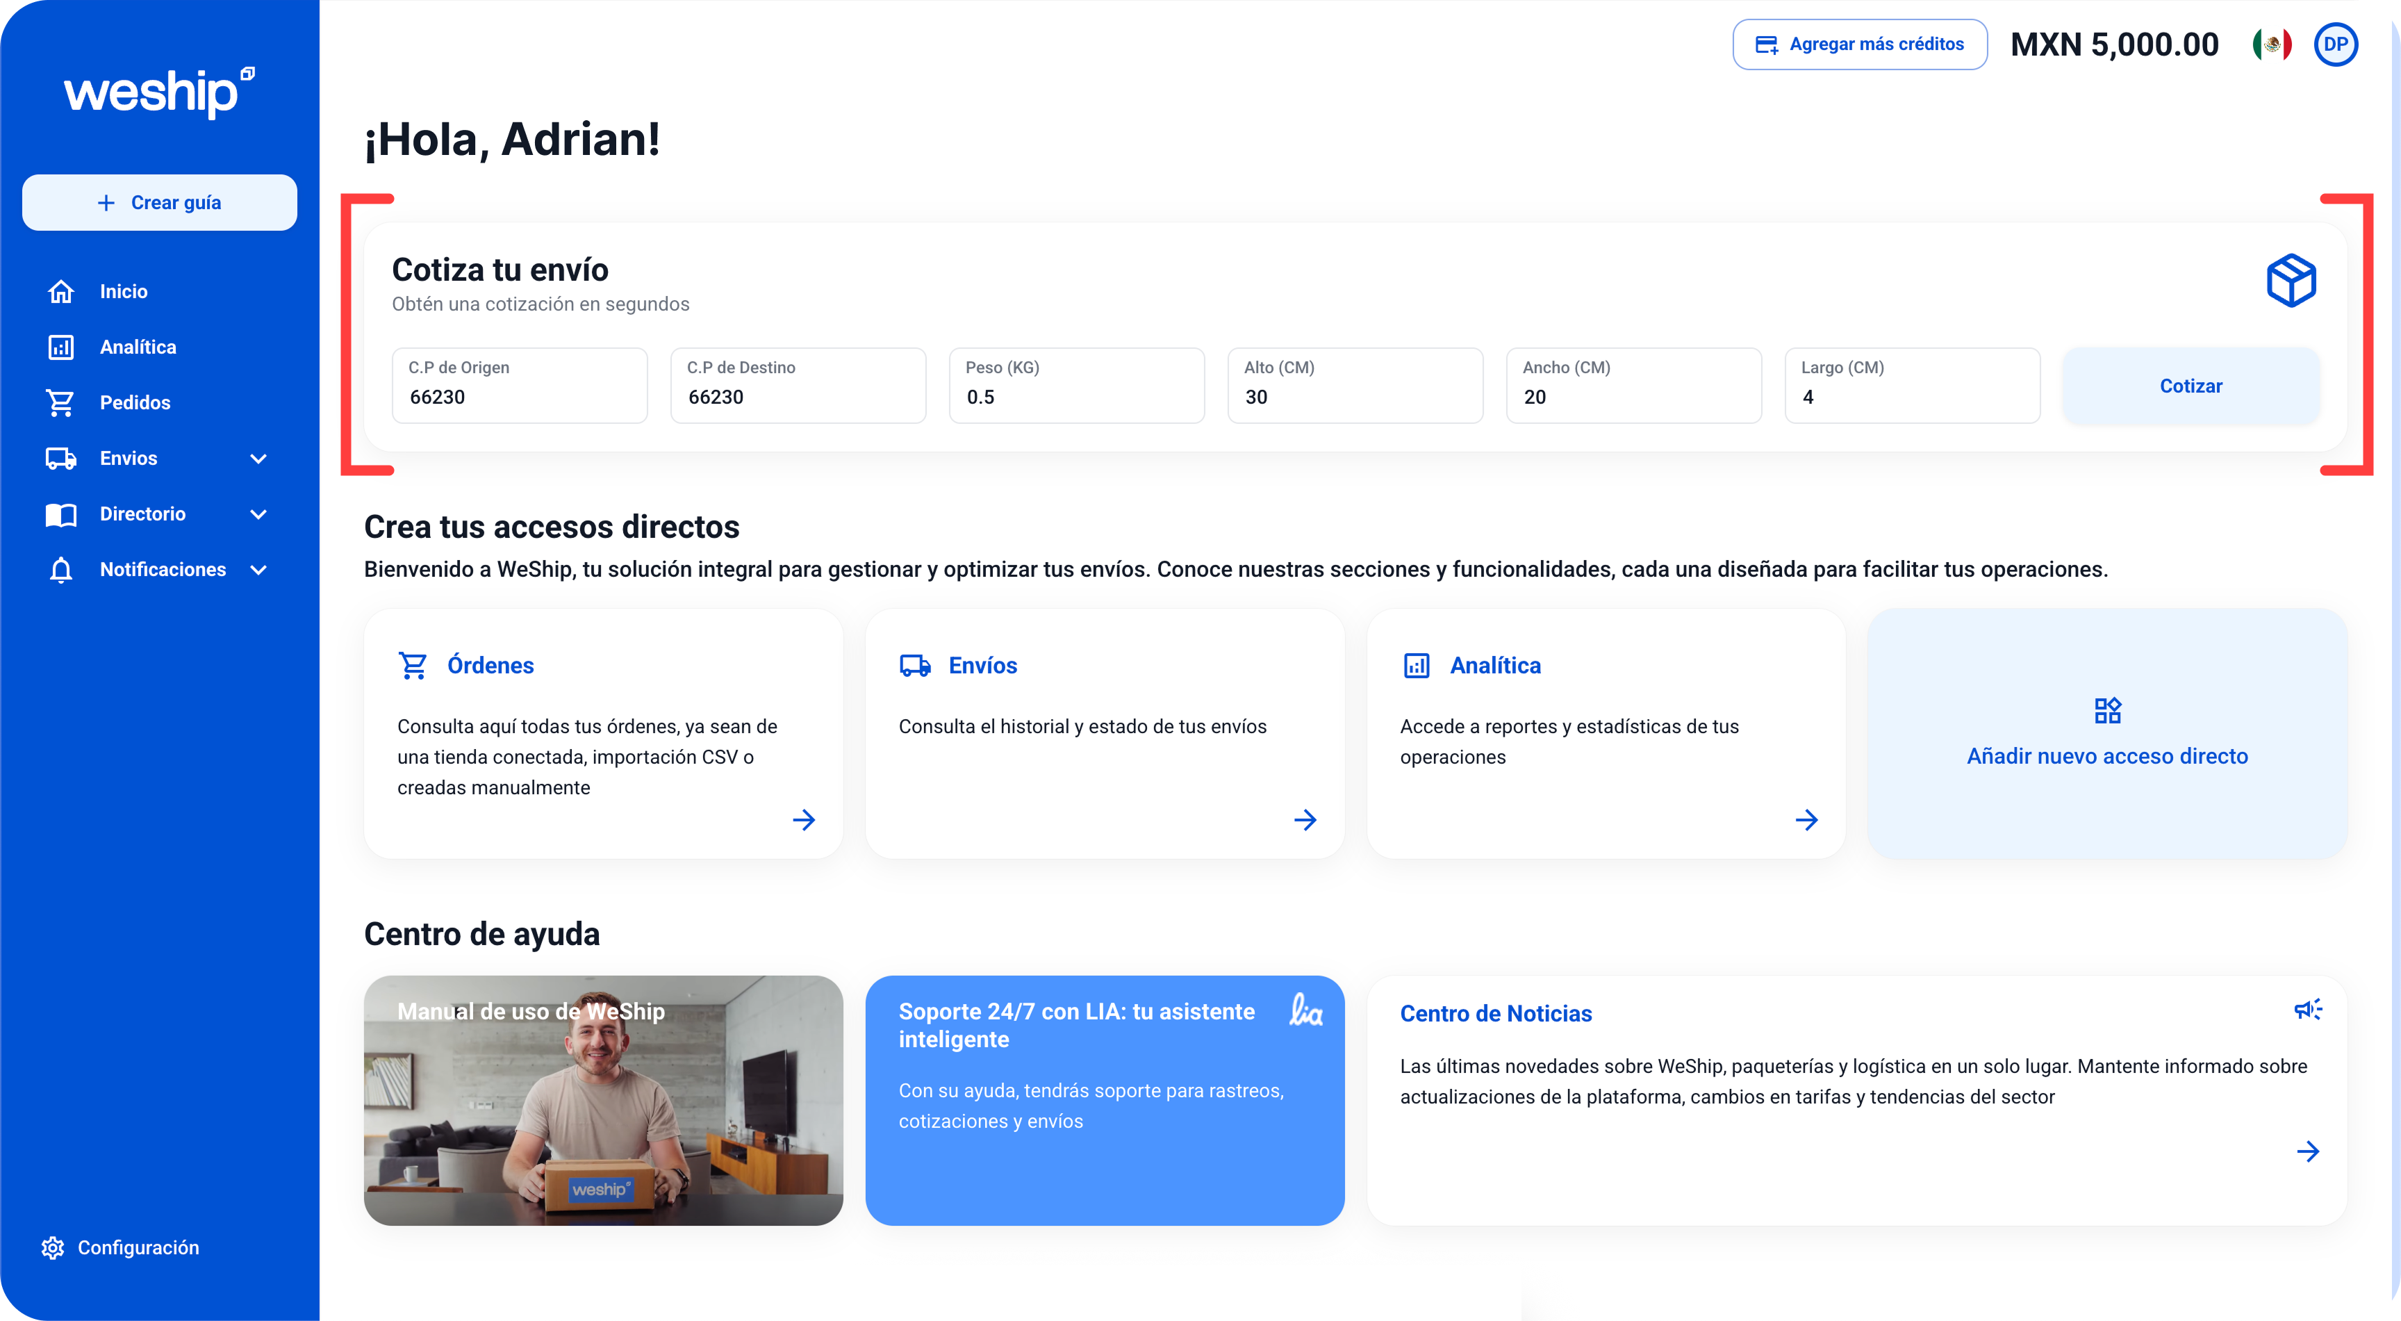Open the DP user profile avatar
The height and width of the screenshot is (1321, 2401).
click(2335, 44)
